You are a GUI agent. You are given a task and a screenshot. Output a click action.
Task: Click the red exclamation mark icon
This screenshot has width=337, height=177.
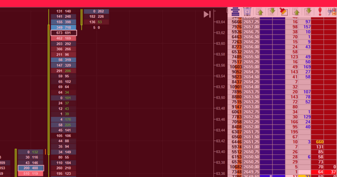(320, 11)
